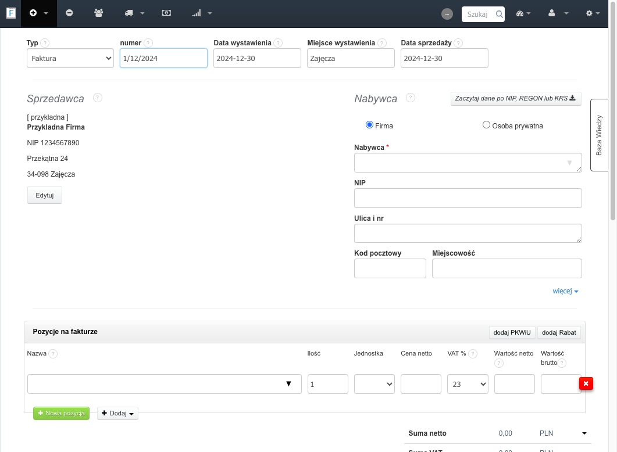Screen dimensions: 617x452
Task: Show help for Miejsce wystawienia
Action: click(381, 43)
